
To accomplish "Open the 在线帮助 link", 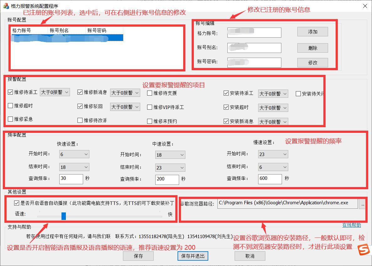I will click(x=351, y=225).
